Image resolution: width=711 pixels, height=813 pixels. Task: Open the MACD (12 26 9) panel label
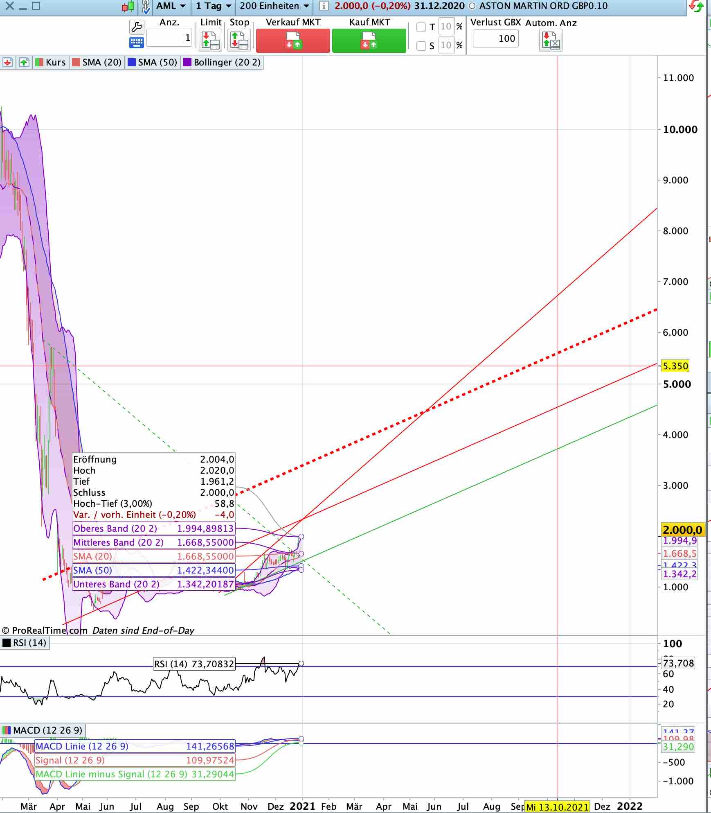[x=43, y=730]
